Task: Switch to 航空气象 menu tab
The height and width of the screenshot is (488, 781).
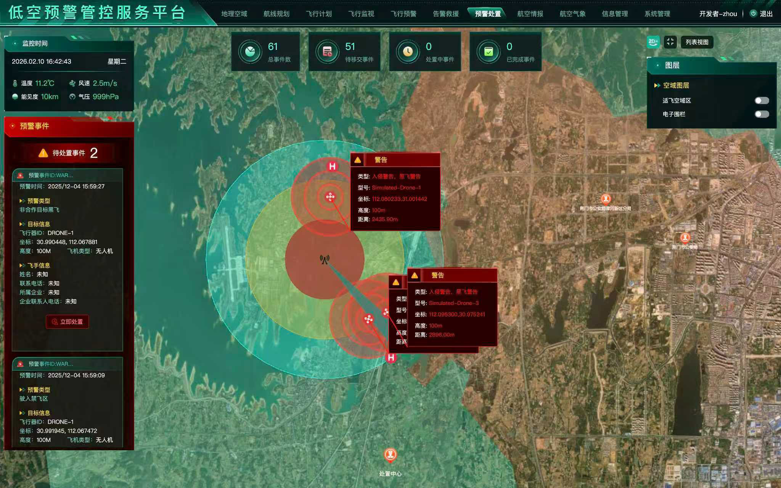Action: [x=572, y=14]
